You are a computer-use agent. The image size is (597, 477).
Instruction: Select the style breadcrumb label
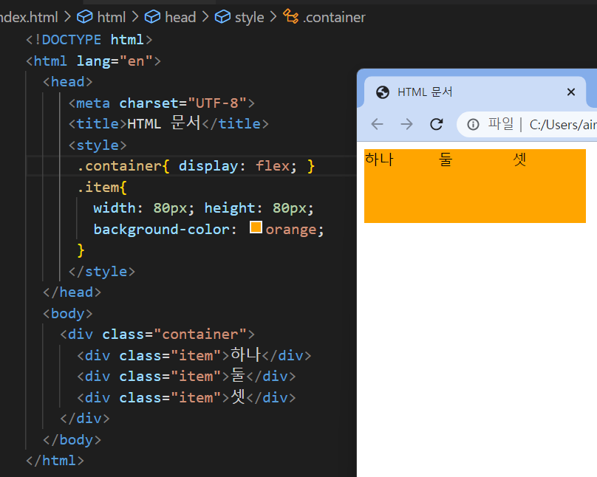tap(250, 18)
